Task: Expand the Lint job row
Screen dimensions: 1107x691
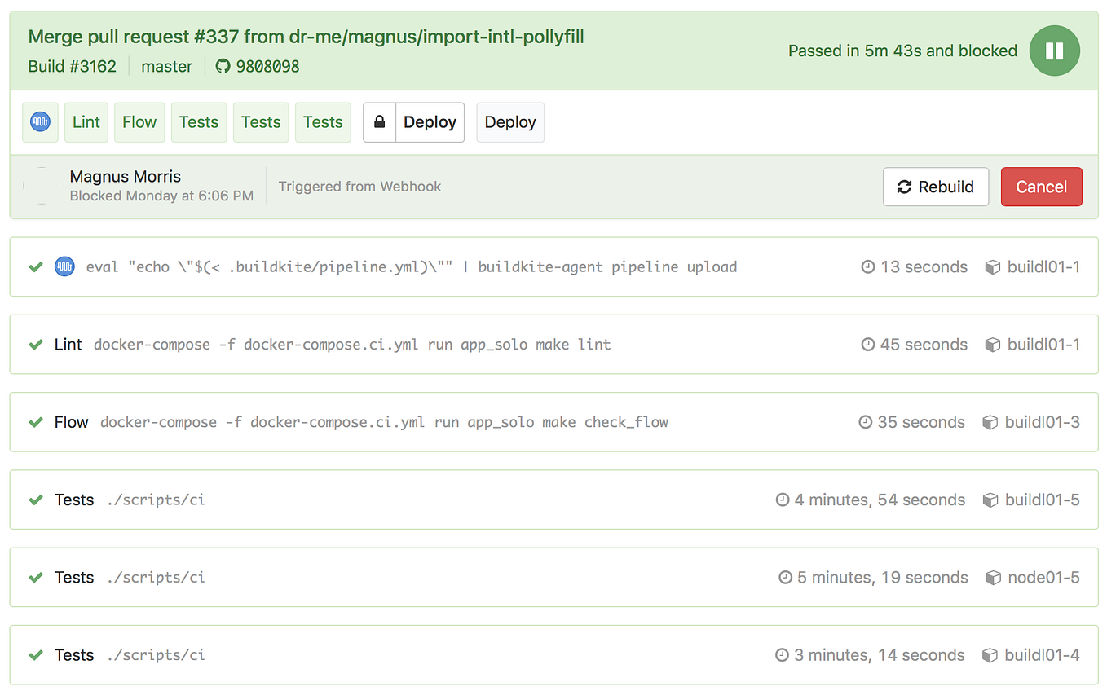Action: click(x=553, y=345)
